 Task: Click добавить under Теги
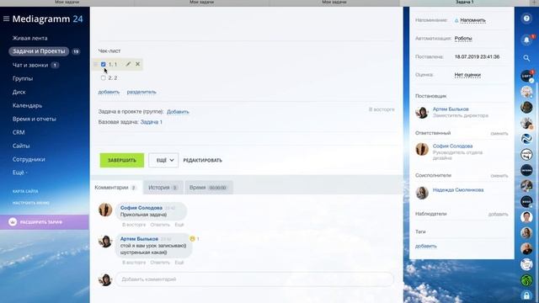(x=426, y=246)
